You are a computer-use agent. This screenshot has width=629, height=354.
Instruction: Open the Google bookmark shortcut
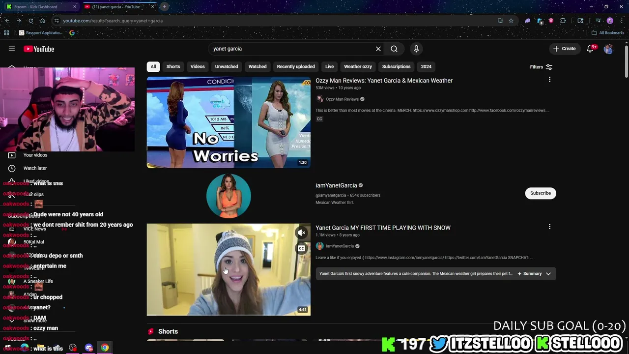point(72,33)
